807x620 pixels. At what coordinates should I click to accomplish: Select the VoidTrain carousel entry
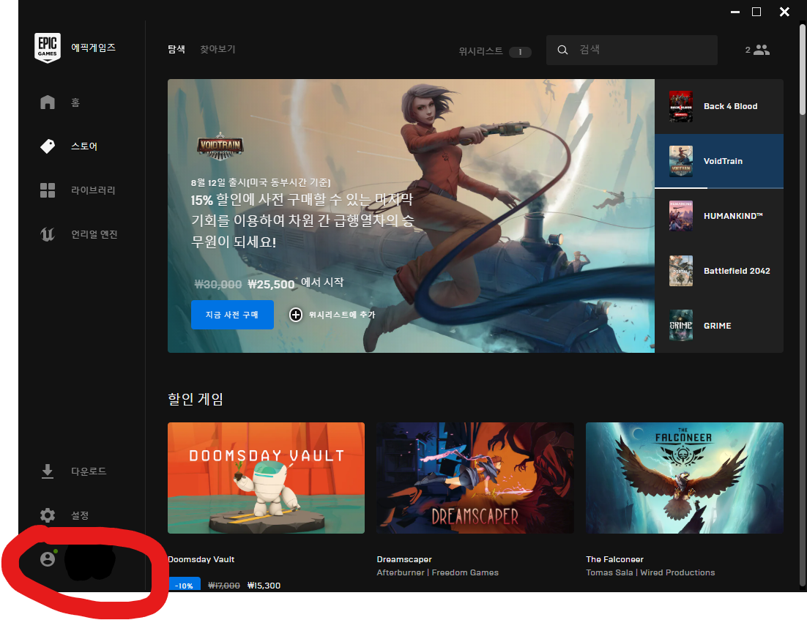click(719, 161)
